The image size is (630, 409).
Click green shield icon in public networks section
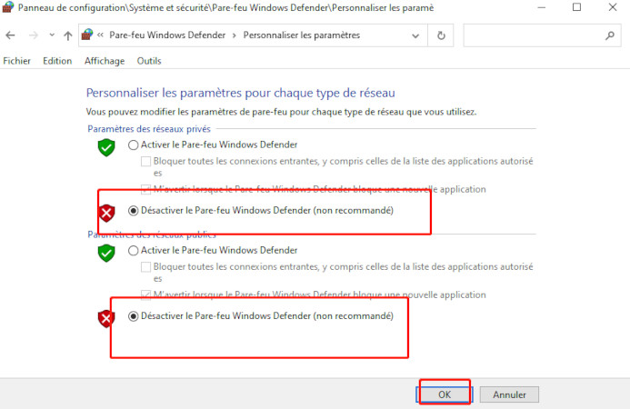point(106,253)
